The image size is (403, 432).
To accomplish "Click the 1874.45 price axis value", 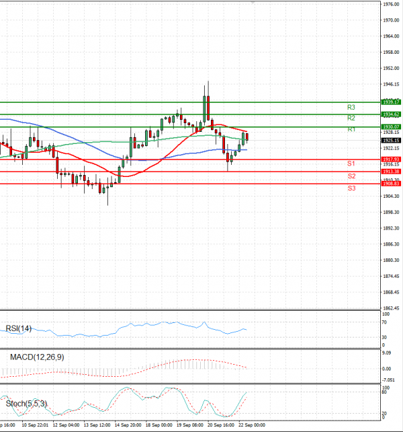I will click(391, 276).
